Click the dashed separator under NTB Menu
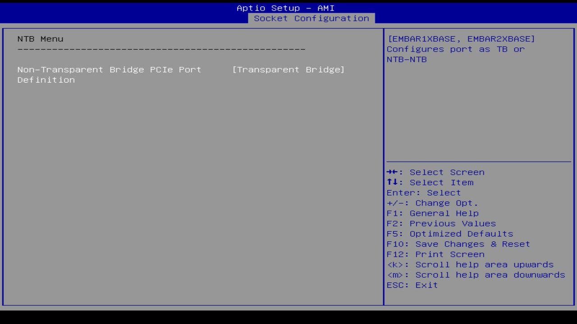Image resolution: width=577 pixels, height=324 pixels. (161, 49)
